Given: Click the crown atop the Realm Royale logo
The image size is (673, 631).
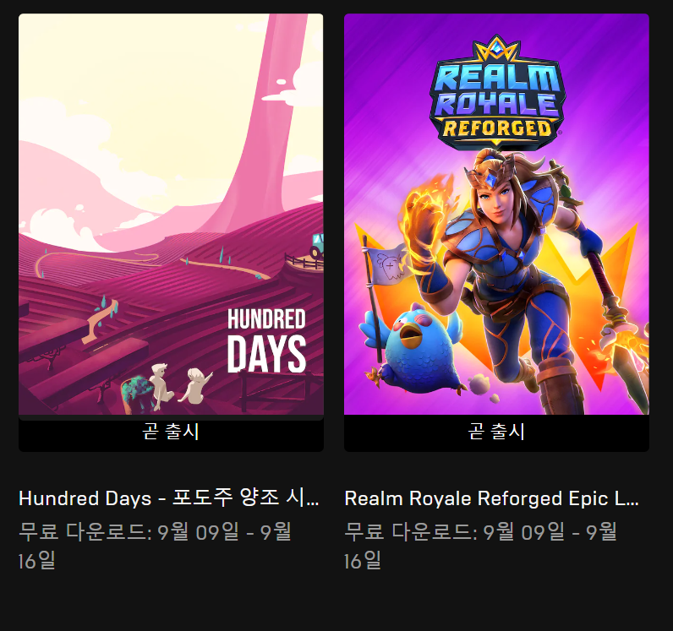Looking at the screenshot, I should click(x=496, y=48).
